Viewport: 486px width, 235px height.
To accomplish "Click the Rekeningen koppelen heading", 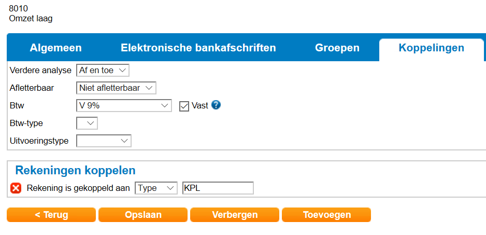I will [76, 170].
